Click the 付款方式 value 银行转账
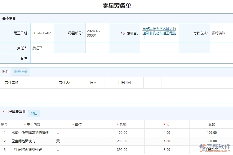The width and height of the screenshot is (233, 155). (219, 33)
